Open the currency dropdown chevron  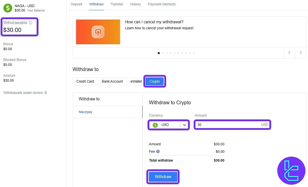tap(184, 125)
